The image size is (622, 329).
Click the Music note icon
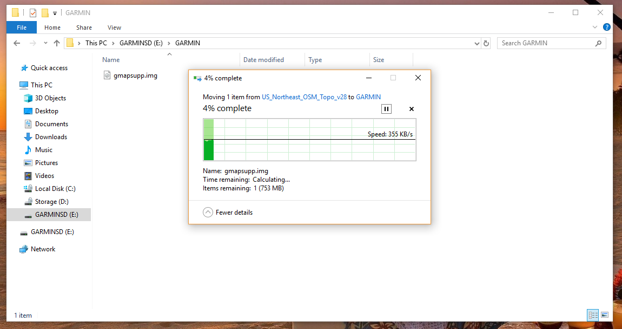[x=28, y=150]
